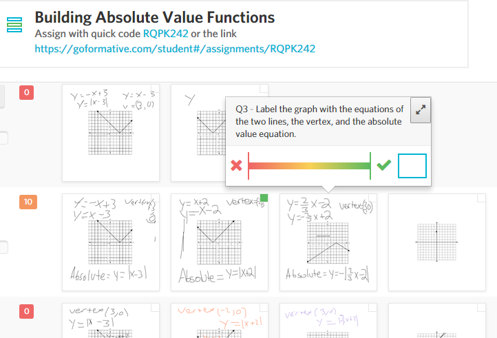The width and height of the screenshot is (497, 338).
Task: Open the thumbnail with Absolute = y=-|2/3x-2|
Action: coord(328,242)
